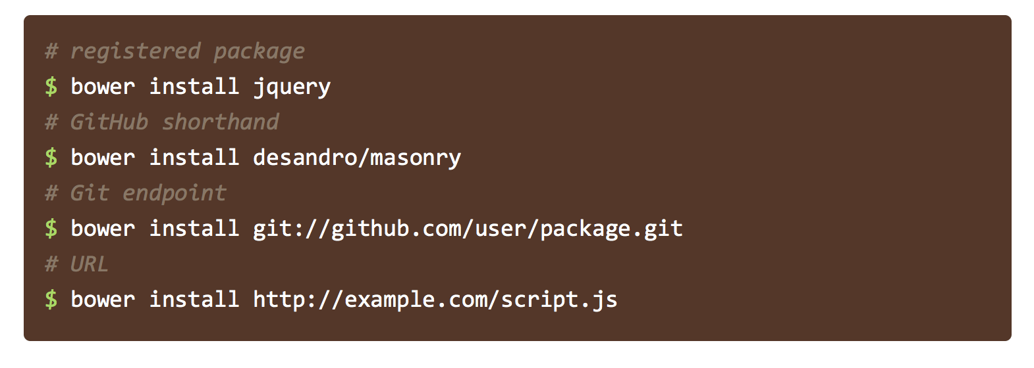Click 'install' in the desandro/masonry line
The width and height of the screenshot is (1034, 368).
194,157
